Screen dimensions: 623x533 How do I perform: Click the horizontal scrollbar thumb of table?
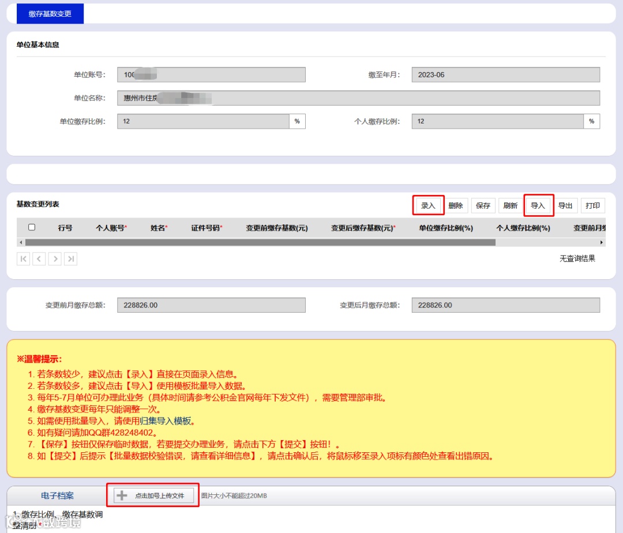click(260, 242)
